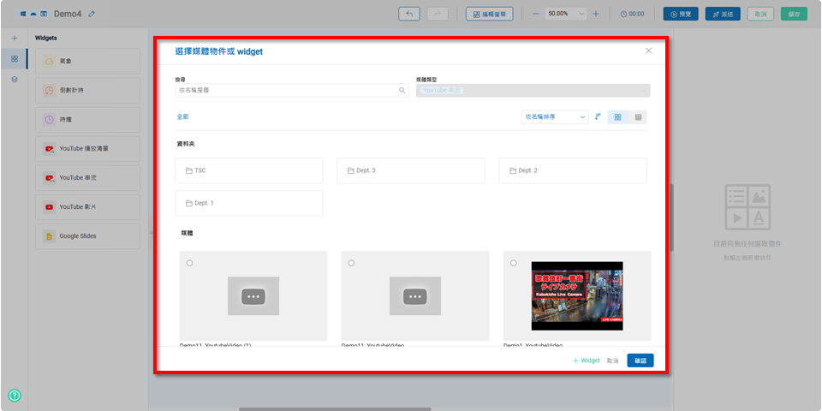Switch to grid view layout
This screenshot has width=822, height=411.
click(617, 116)
